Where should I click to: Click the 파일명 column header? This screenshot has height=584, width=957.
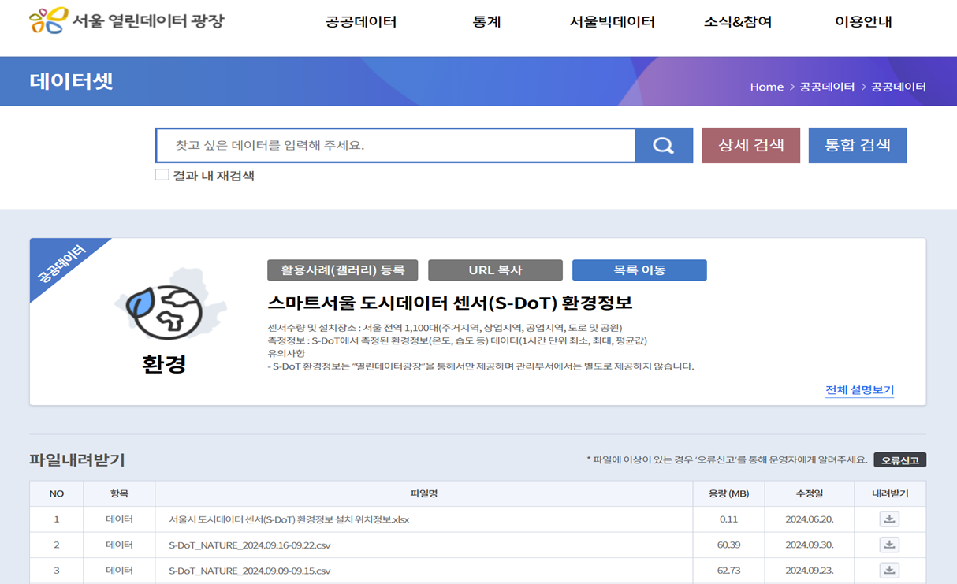tap(424, 493)
